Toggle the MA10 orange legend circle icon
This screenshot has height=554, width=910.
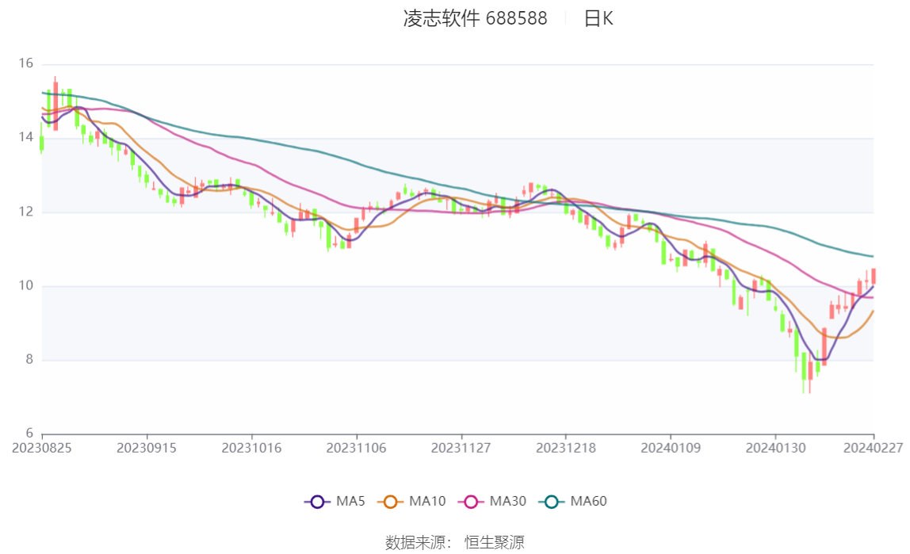390,502
